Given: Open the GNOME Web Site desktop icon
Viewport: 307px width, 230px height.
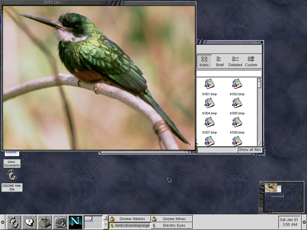Looking at the screenshot, I should tap(12, 176).
